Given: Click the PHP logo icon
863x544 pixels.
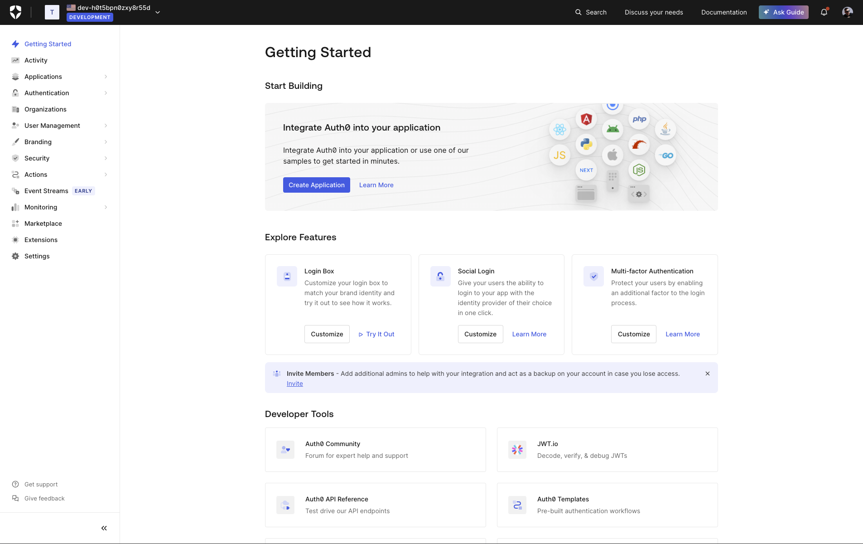Looking at the screenshot, I should [x=639, y=119].
